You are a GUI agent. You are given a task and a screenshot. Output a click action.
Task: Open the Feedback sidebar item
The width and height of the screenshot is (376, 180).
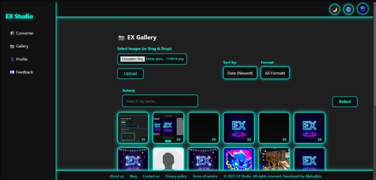(x=21, y=72)
